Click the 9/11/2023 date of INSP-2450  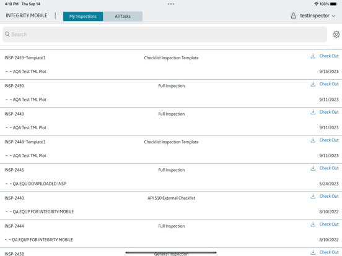coord(329,100)
